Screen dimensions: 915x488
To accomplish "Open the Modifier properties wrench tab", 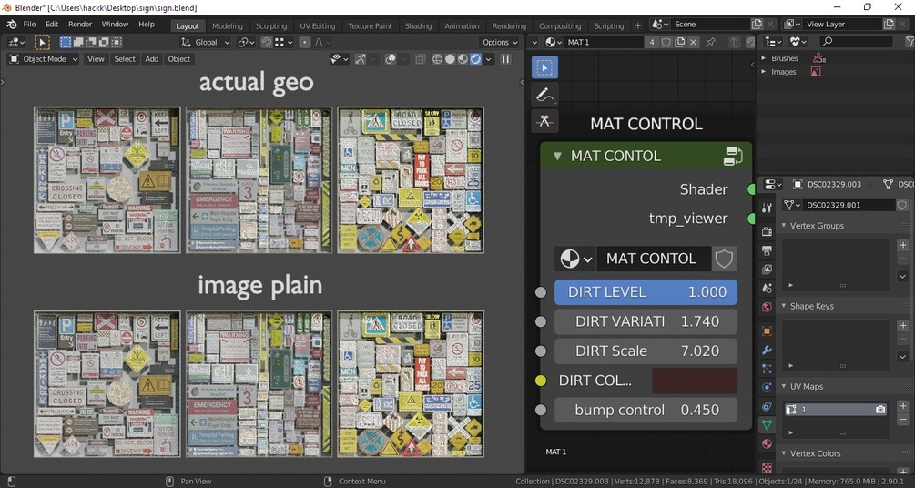I will pos(767,350).
